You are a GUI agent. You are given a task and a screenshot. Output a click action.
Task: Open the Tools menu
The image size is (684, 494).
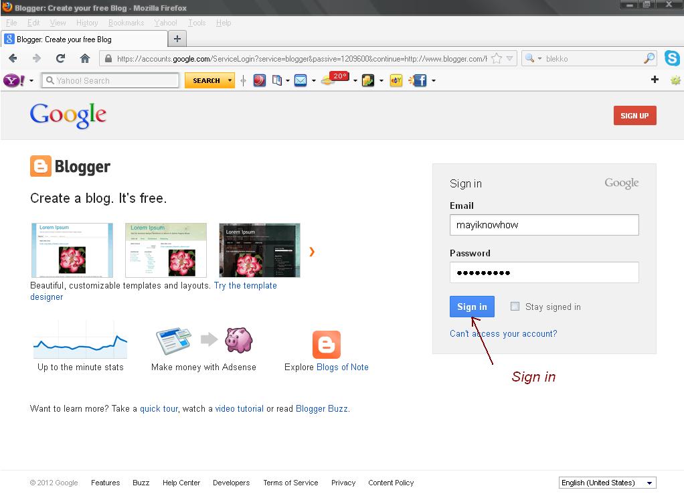[x=197, y=23]
